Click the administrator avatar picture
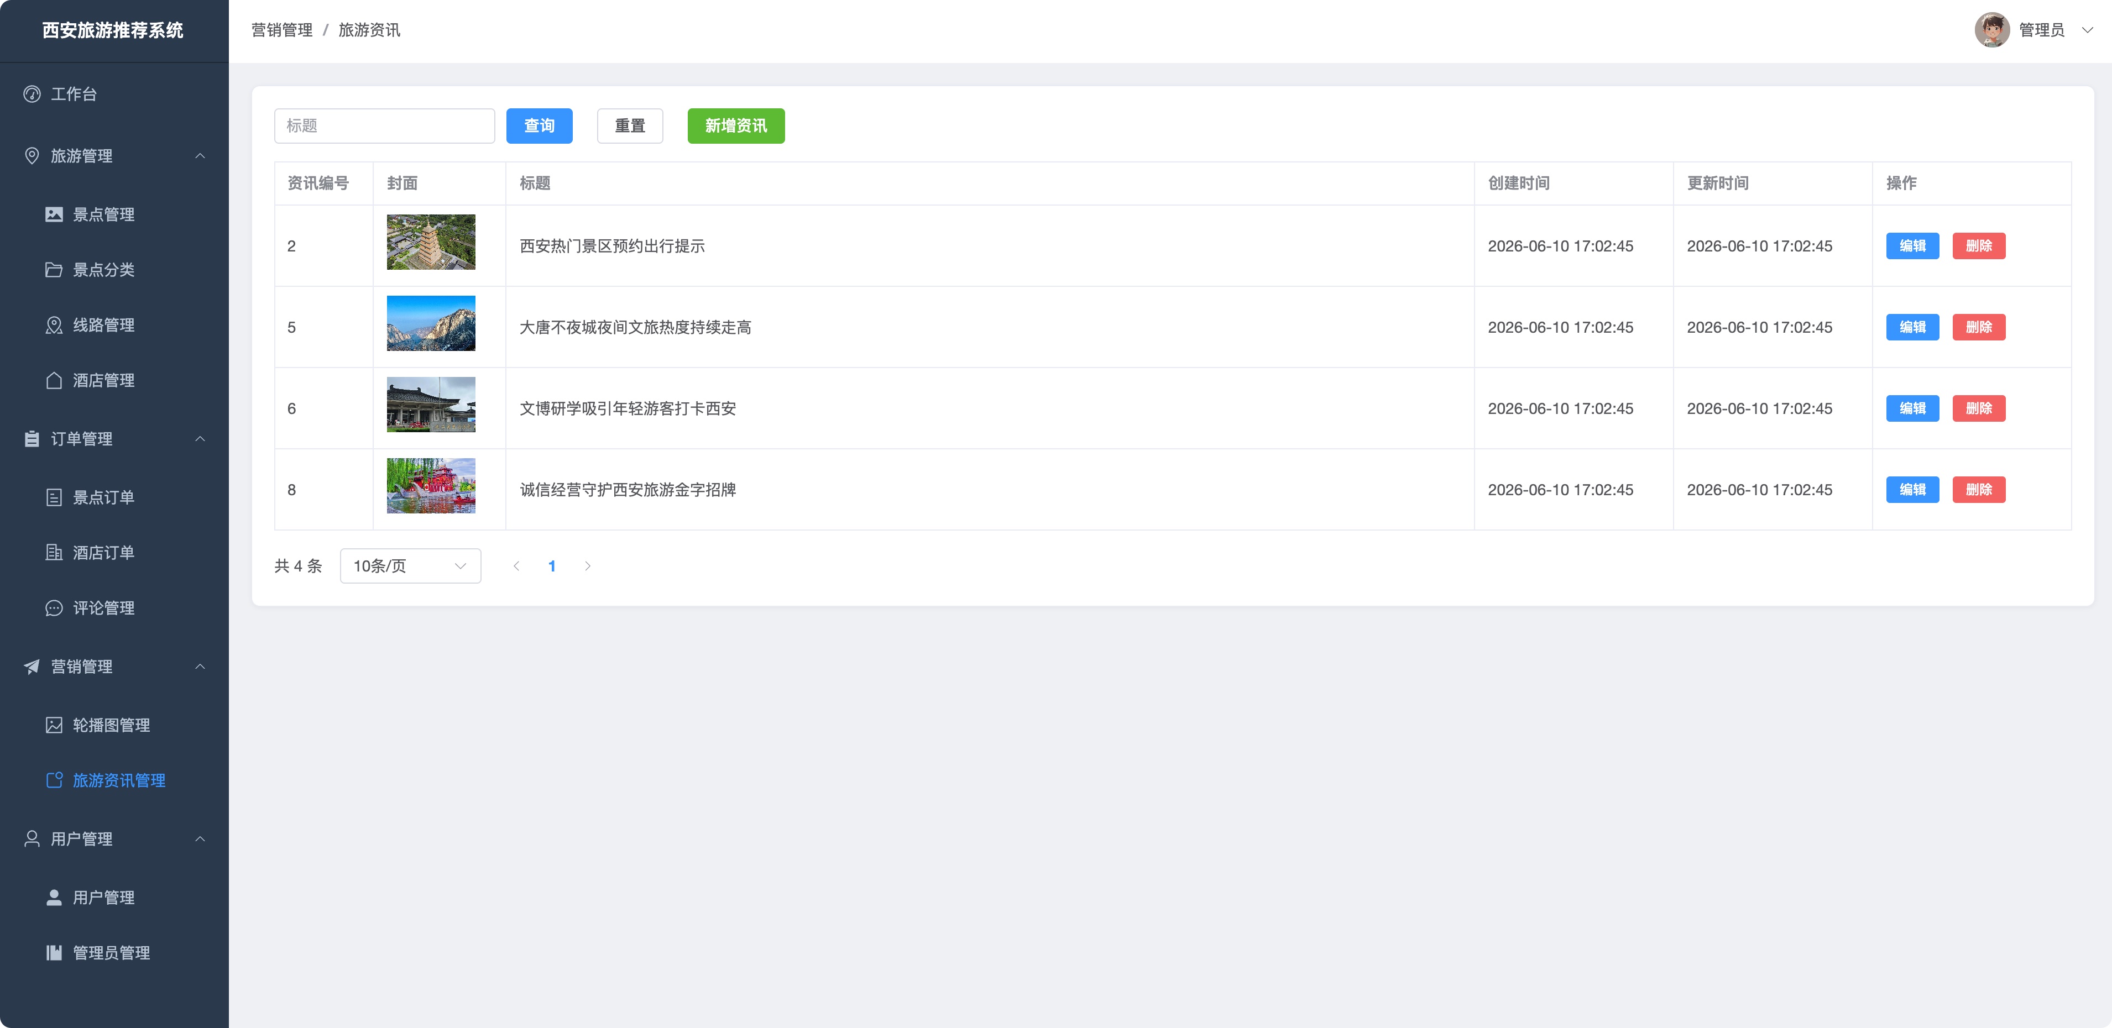This screenshot has height=1028, width=2112. (1991, 30)
